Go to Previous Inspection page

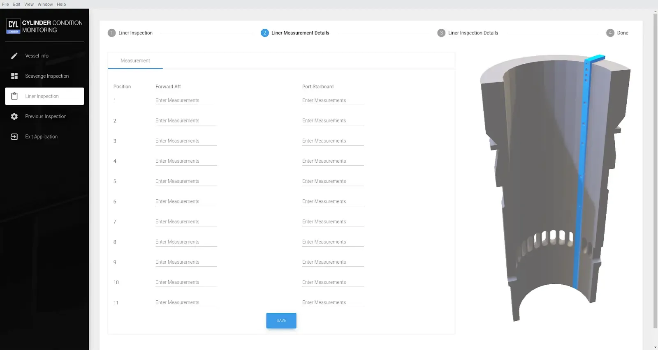point(46,117)
